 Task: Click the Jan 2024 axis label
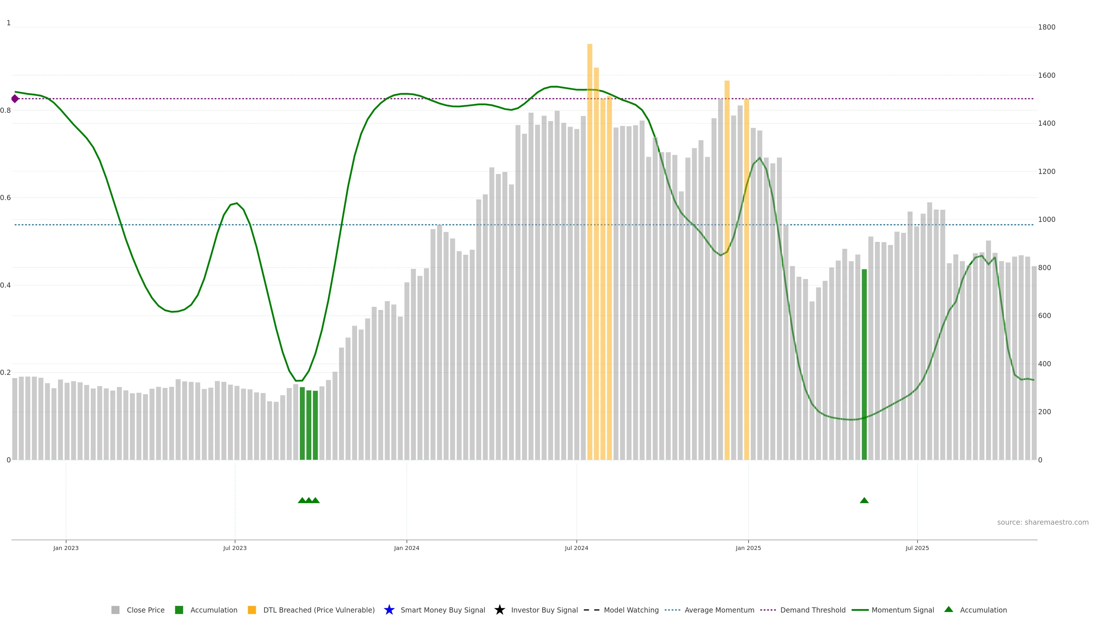coord(406,548)
